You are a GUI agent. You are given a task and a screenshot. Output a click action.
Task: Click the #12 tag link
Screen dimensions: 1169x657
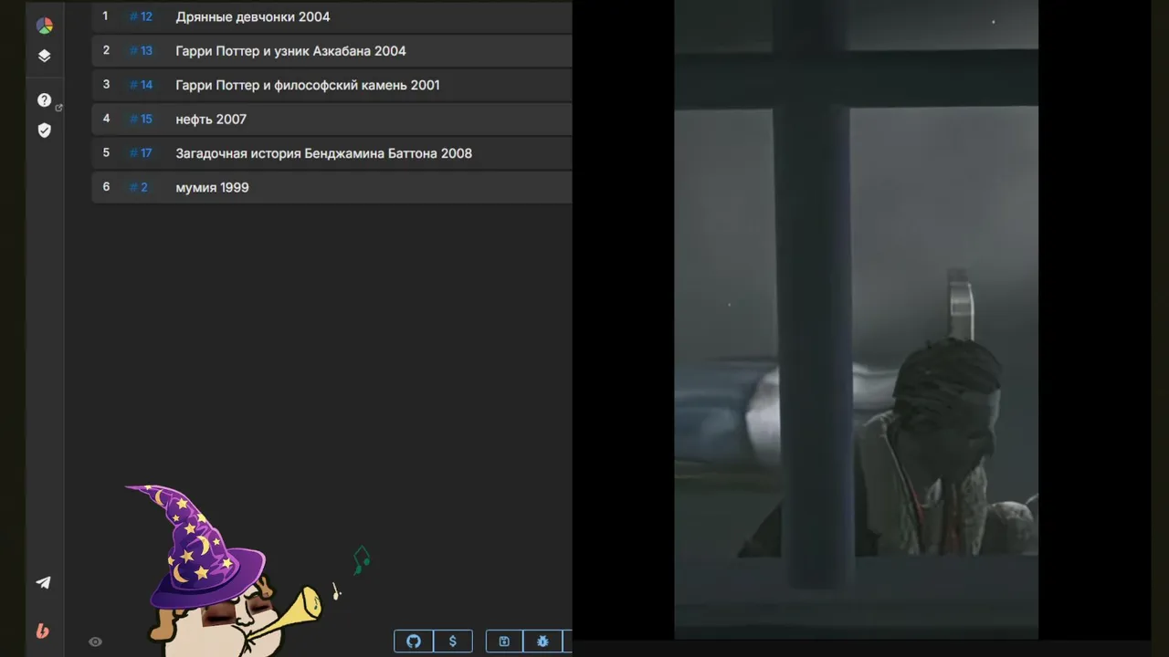pos(141,16)
